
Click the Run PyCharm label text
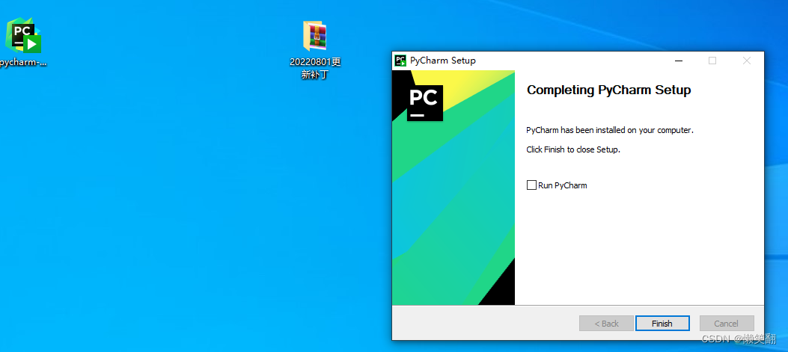click(x=562, y=185)
